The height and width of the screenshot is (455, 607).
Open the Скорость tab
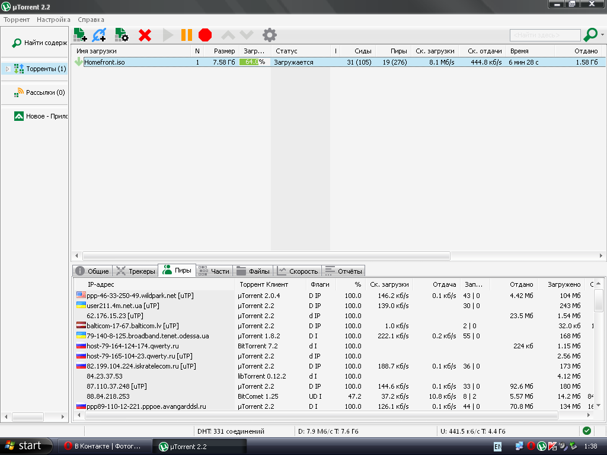pyautogui.click(x=298, y=271)
